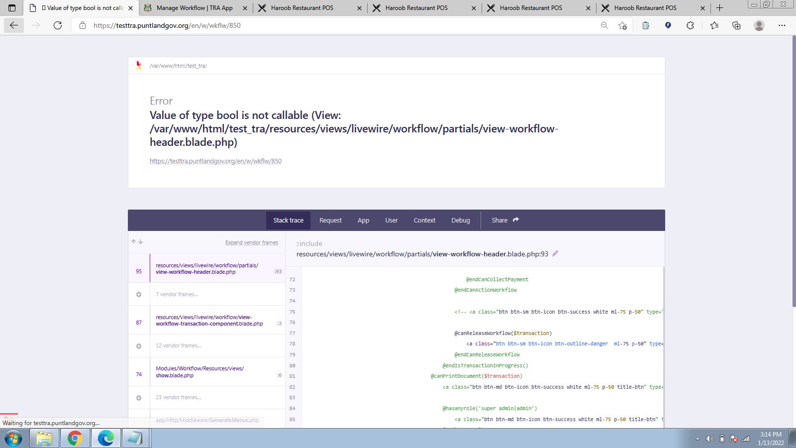Expand the 12 vendor frames row

tap(206, 345)
